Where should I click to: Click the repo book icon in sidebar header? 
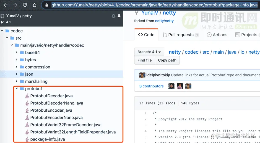tap(2, 16)
